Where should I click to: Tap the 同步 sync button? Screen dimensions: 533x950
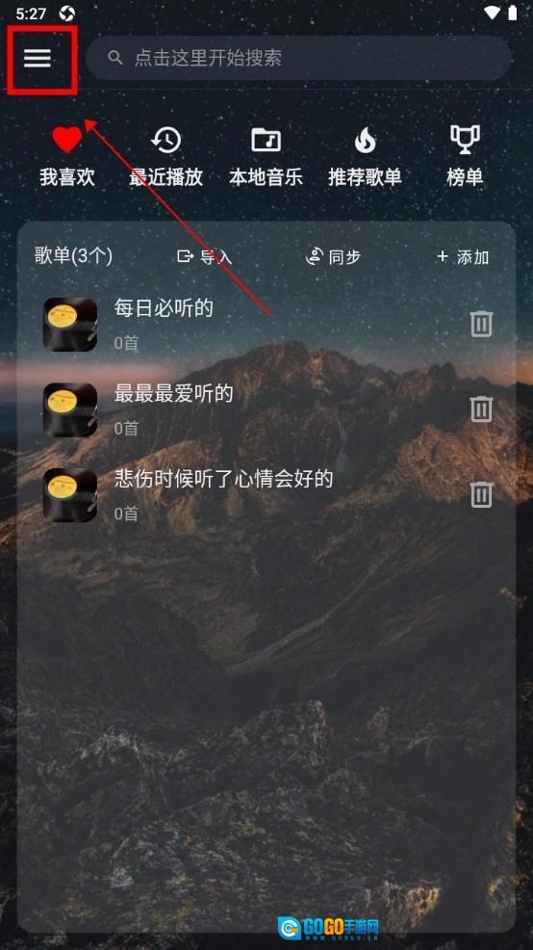[333, 257]
